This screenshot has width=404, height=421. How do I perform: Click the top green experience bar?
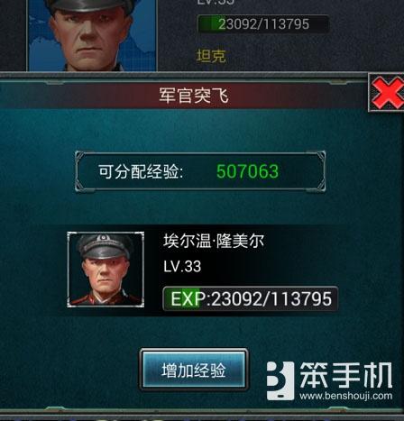point(263,24)
